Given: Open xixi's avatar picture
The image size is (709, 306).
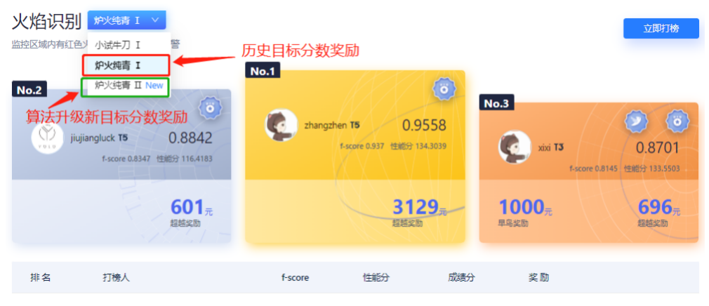Looking at the screenshot, I should coord(515,147).
